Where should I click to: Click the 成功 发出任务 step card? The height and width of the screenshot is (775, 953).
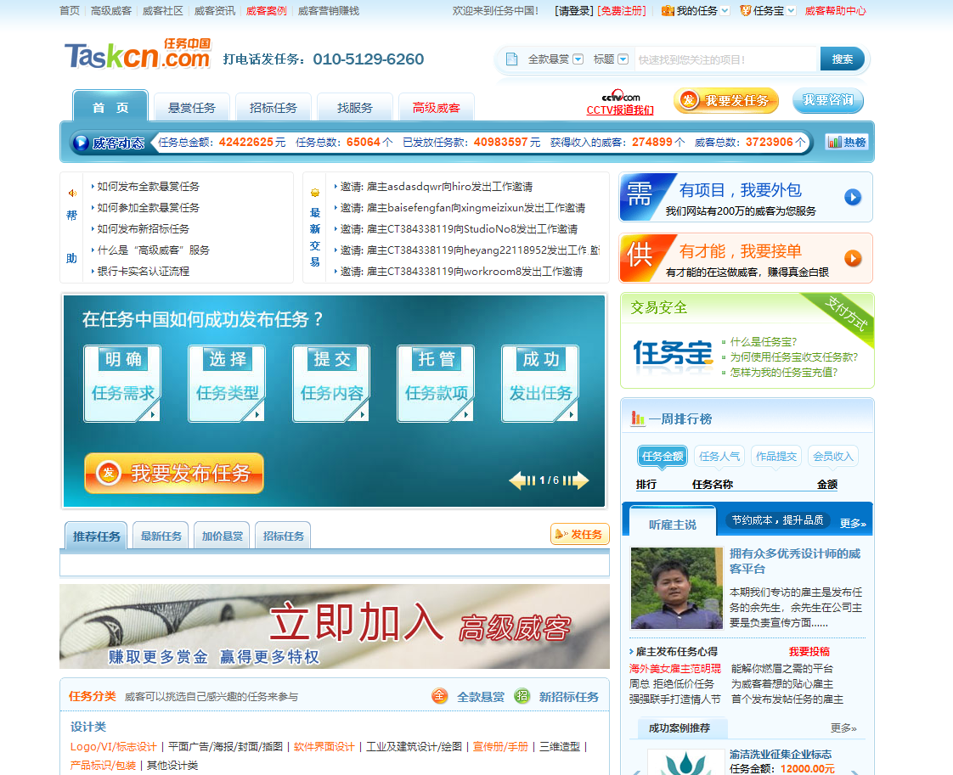point(540,383)
